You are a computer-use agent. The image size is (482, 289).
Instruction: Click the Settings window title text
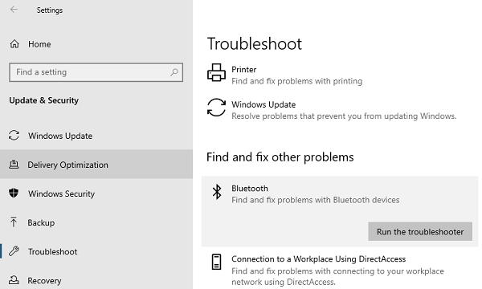(x=50, y=10)
